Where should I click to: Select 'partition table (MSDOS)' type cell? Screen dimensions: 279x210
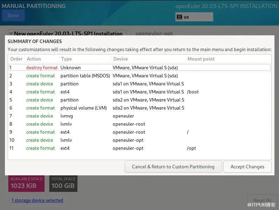pyautogui.click(x=85, y=76)
